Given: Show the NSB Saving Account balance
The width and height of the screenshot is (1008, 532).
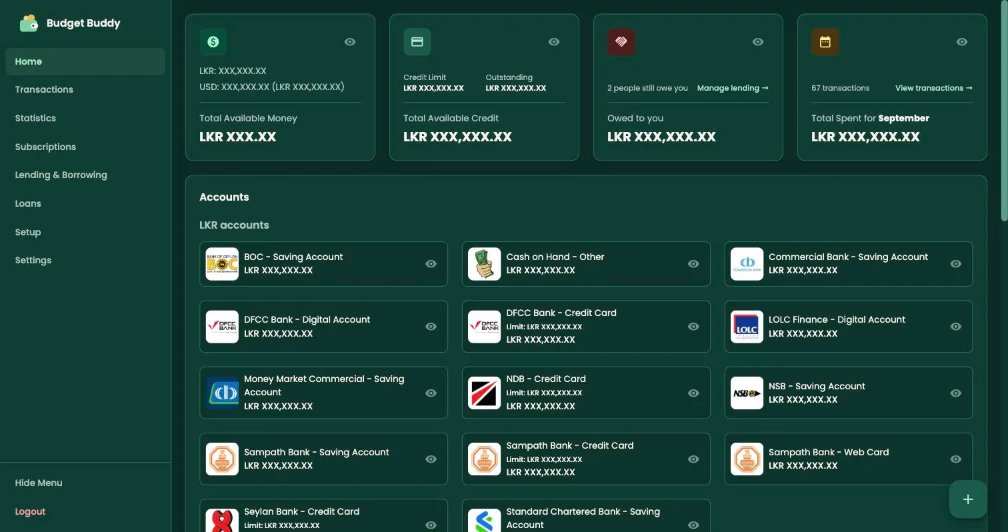Looking at the screenshot, I should point(956,393).
